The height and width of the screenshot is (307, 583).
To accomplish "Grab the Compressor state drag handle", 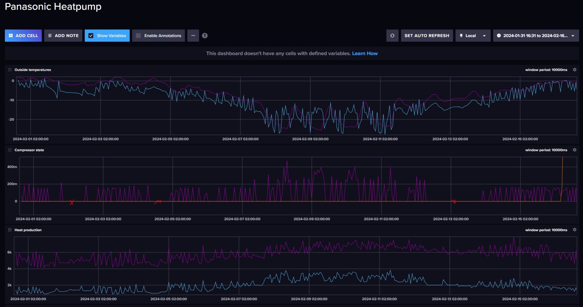I will tap(10, 150).
